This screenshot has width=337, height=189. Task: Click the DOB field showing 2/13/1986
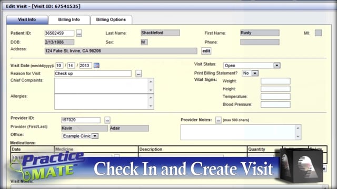[x=60, y=42]
